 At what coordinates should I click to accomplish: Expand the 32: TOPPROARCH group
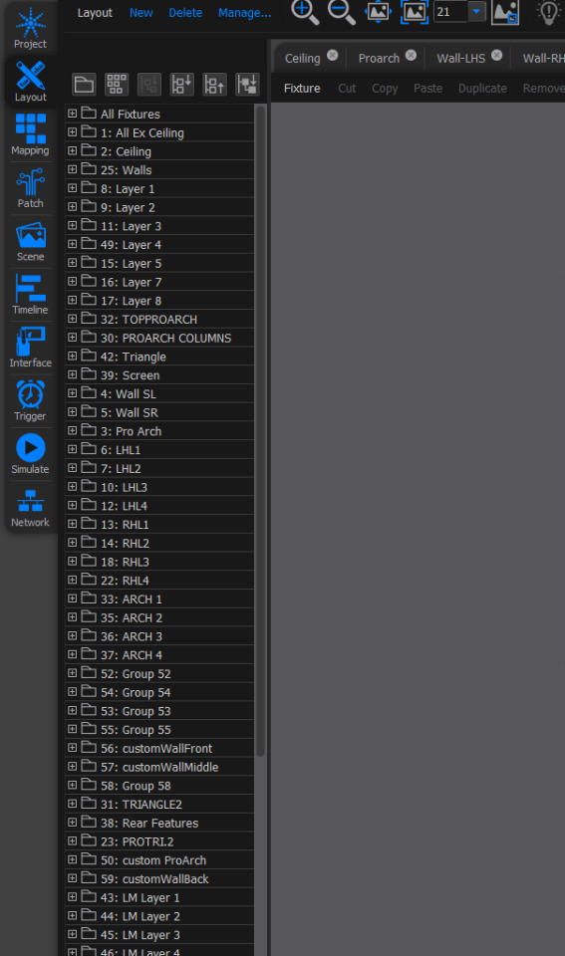72,319
